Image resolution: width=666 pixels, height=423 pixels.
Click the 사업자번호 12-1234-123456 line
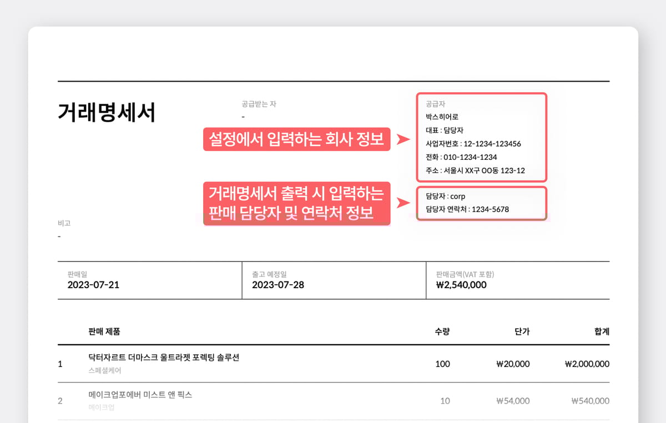point(473,144)
